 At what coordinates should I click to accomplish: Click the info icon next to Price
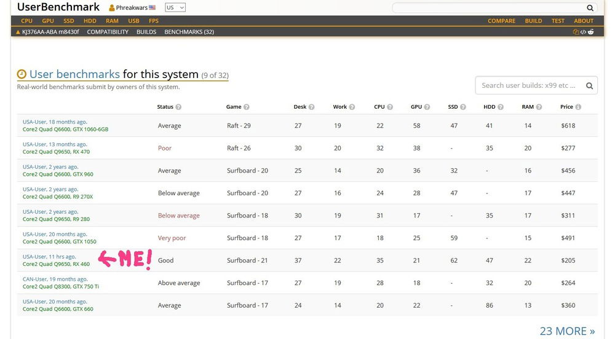click(x=577, y=107)
